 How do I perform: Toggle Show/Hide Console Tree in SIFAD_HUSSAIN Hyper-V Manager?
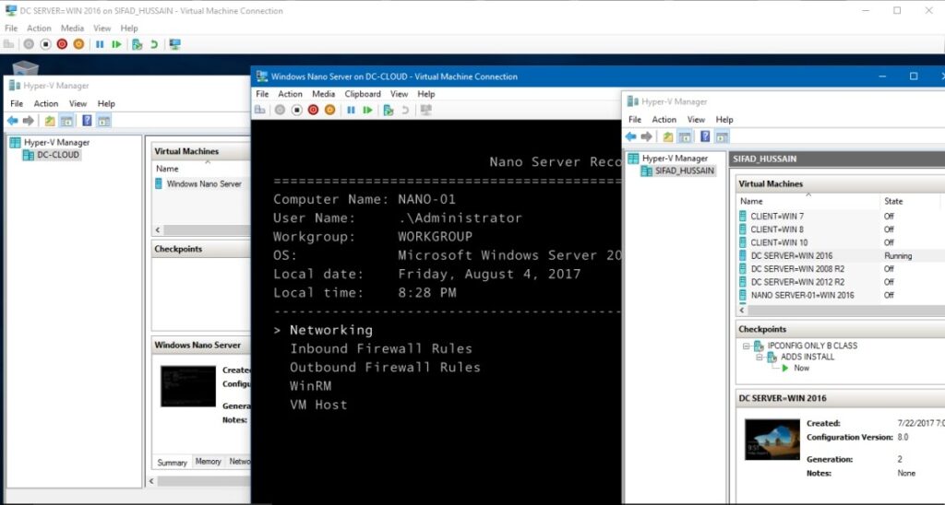(685, 136)
